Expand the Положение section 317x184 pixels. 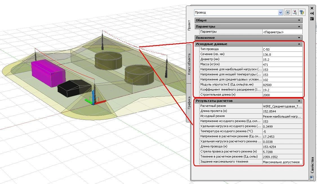299,38
